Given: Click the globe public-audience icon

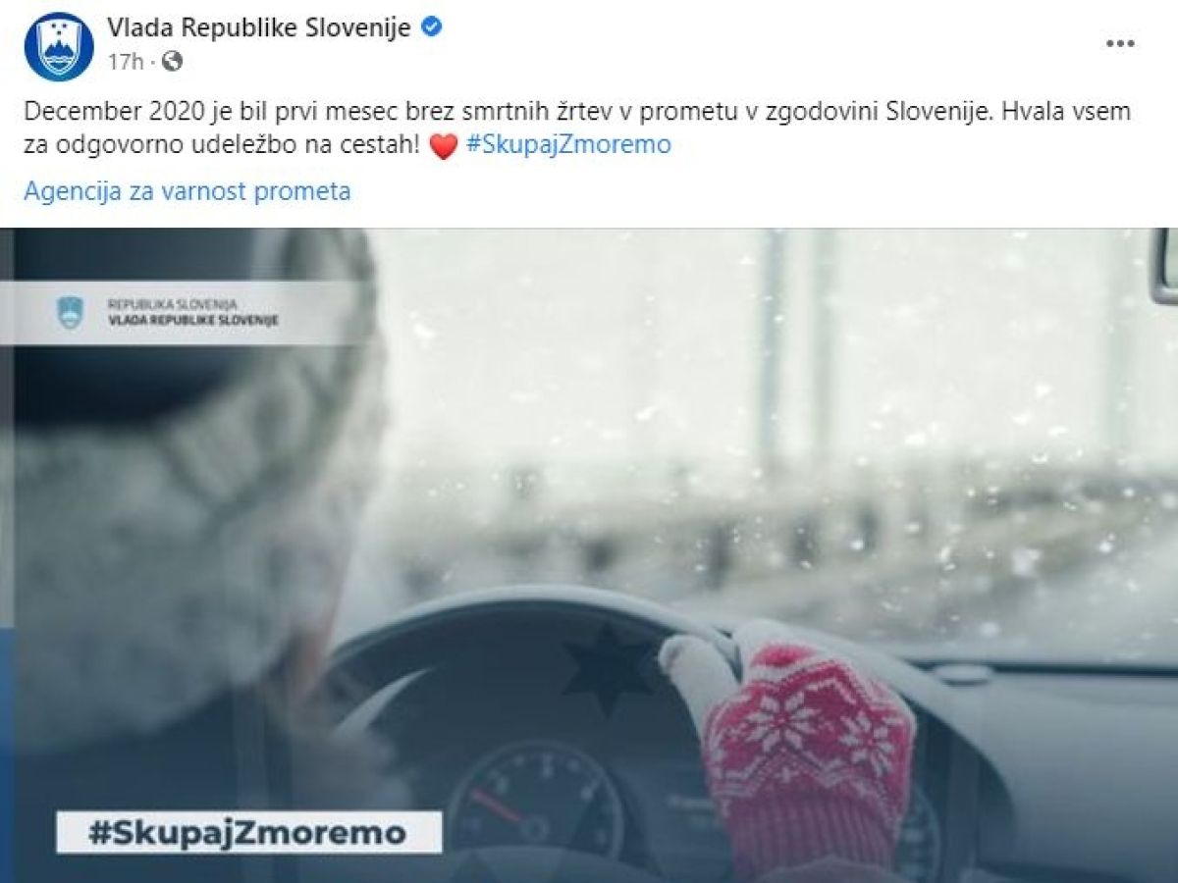Looking at the screenshot, I should pos(172,62).
